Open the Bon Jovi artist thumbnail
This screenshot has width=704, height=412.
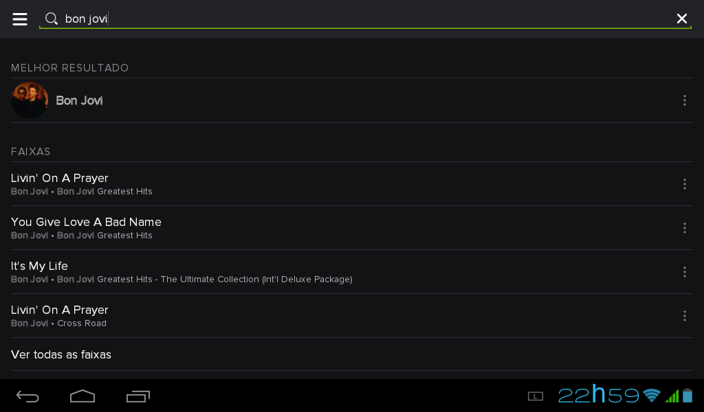coord(30,100)
